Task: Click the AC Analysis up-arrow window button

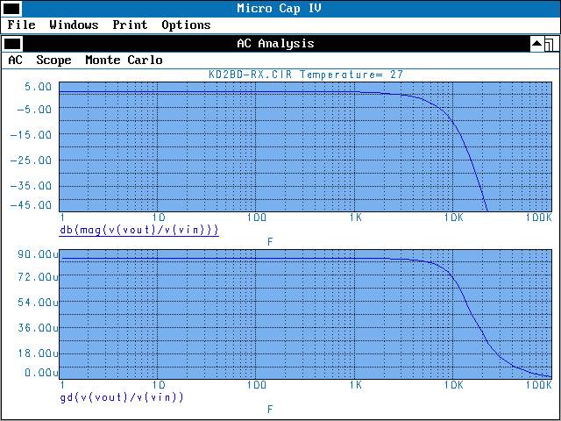Action: (x=537, y=44)
